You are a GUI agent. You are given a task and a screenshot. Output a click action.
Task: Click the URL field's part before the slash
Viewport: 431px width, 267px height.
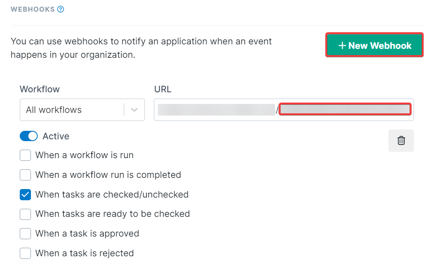[216, 110]
